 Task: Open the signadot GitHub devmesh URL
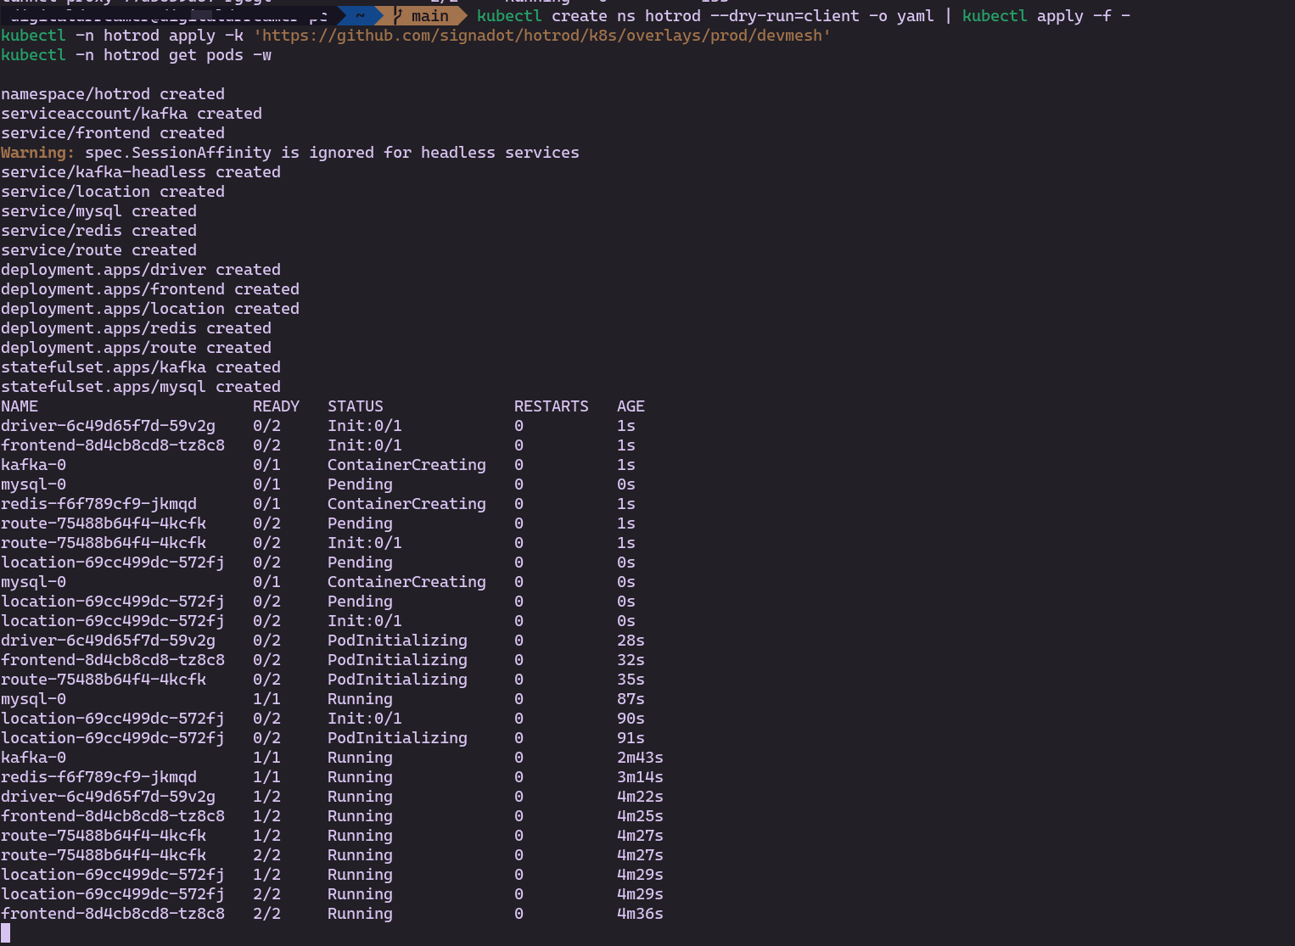tap(541, 35)
